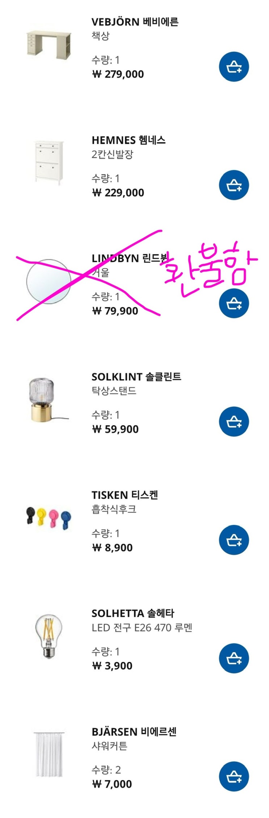Screen dimensions: 269x818
Task: Add BJÄRSEN shower curtain to cart
Action: coord(234,776)
